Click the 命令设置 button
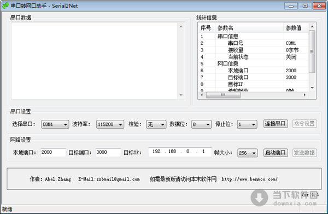The height and width of the screenshot is (214, 328). click(304, 124)
